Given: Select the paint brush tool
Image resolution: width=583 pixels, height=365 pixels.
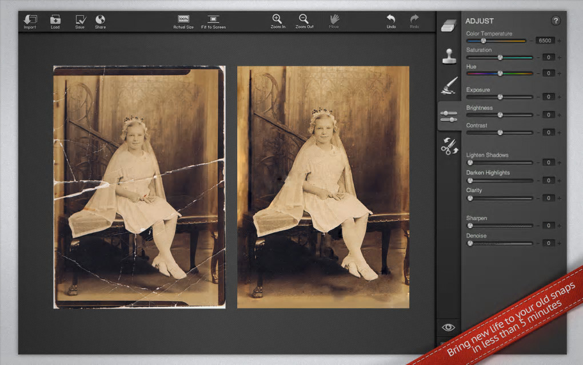Looking at the screenshot, I should pos(449,85).
